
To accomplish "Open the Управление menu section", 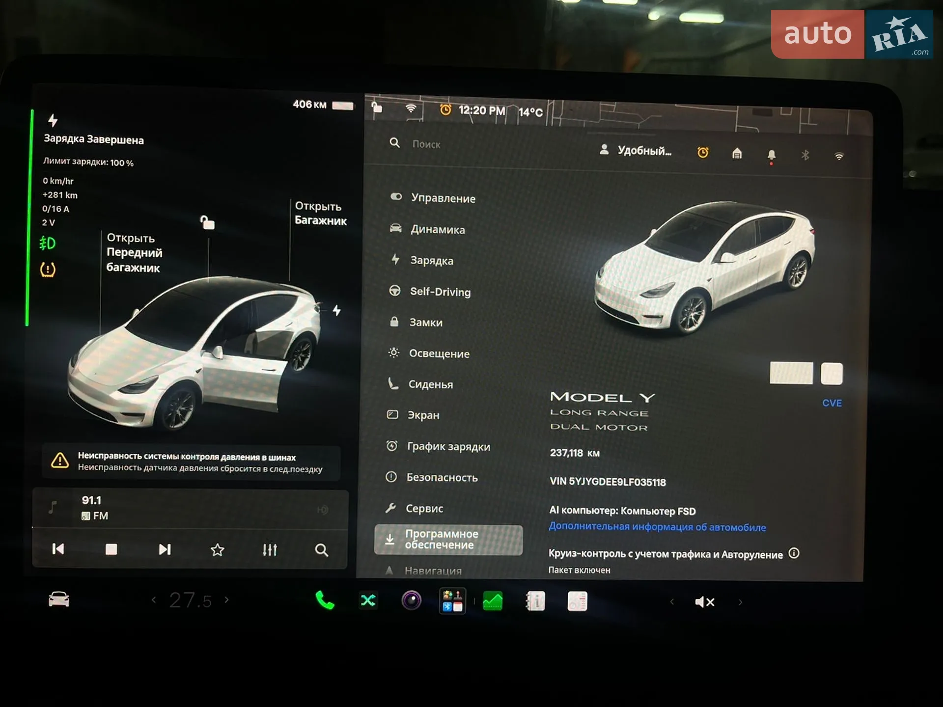I will click(433, 198).
